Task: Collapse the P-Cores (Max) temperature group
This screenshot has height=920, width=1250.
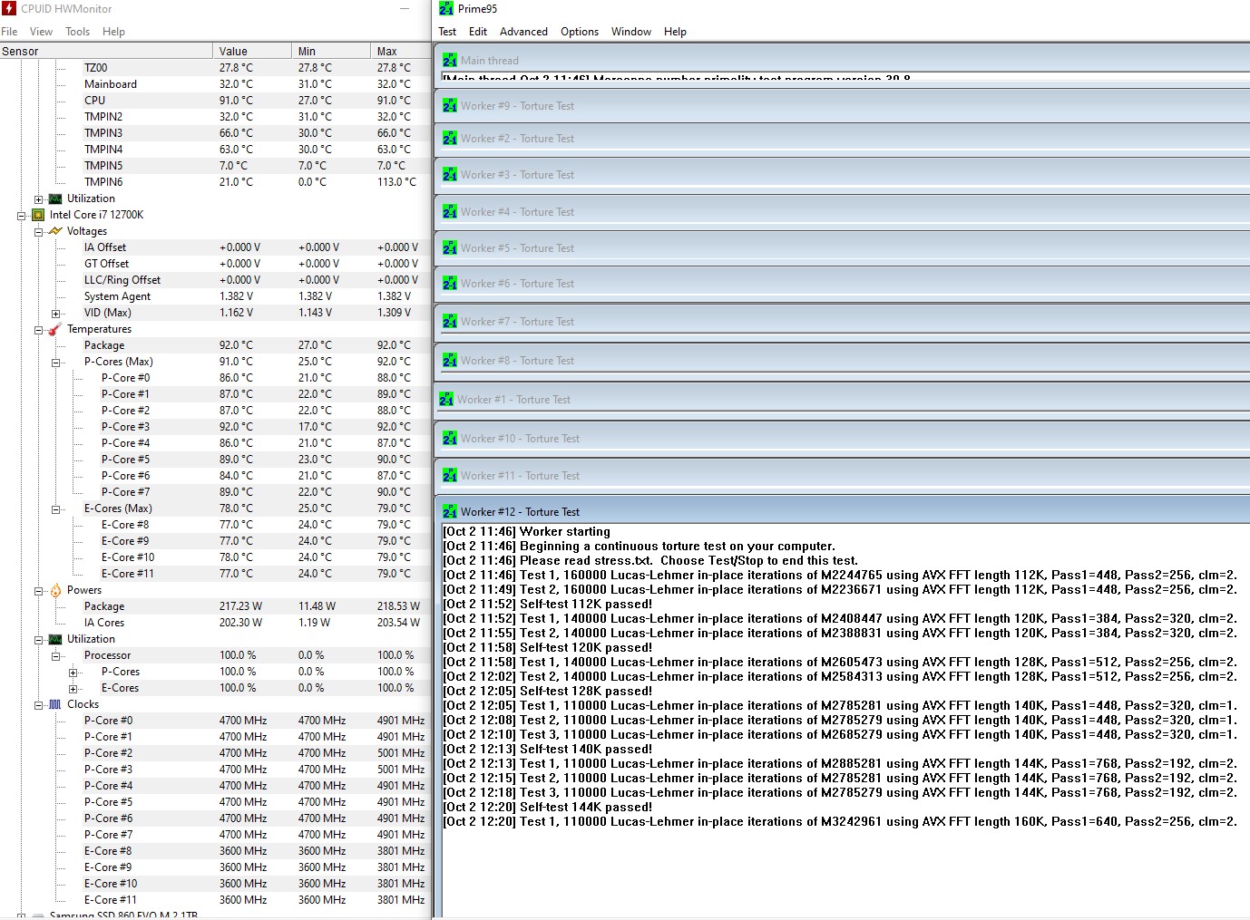Action: 55,363
